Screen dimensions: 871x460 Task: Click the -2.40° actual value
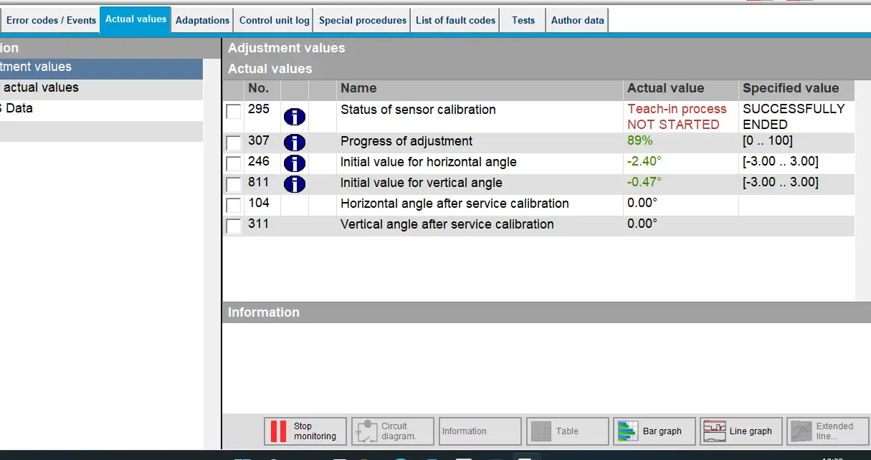click(x=644, y=161)
